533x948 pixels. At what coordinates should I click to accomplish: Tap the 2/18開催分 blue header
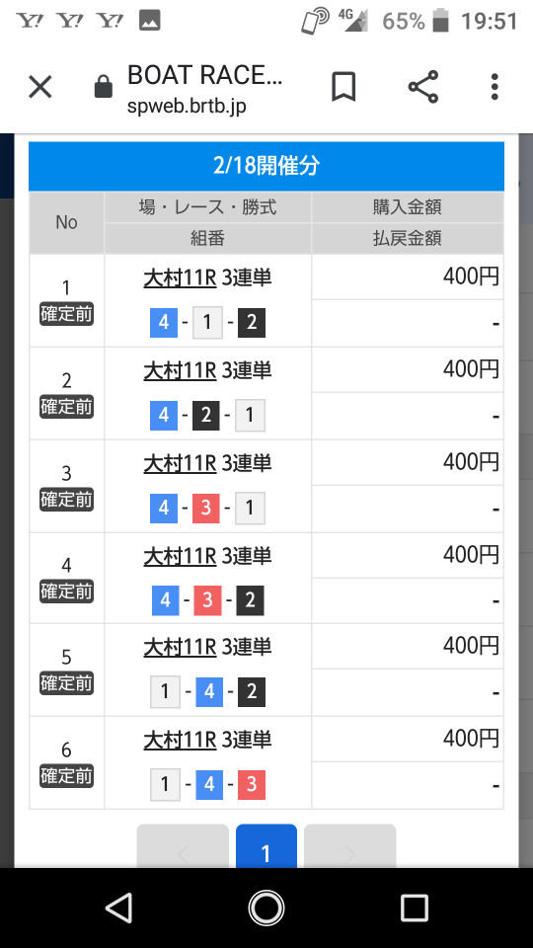266,166
